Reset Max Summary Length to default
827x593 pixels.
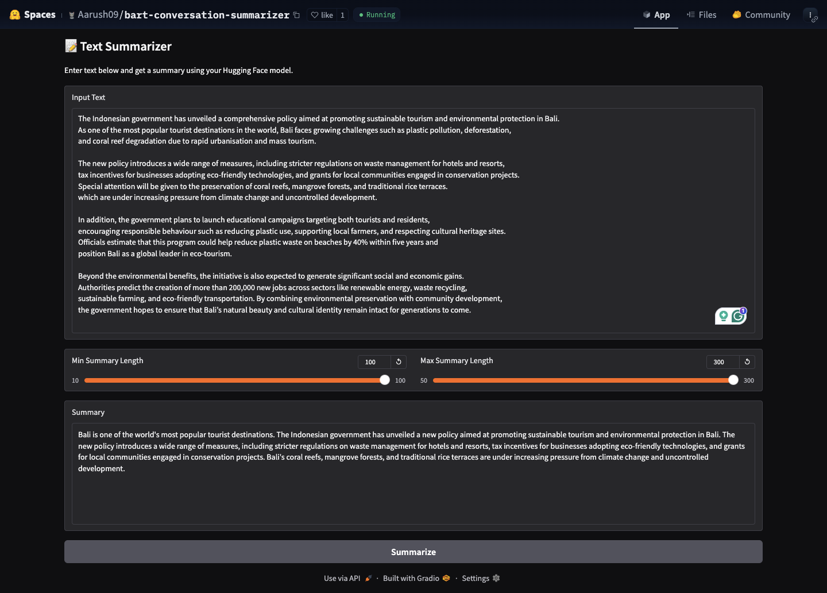click(x=747, y=361)
